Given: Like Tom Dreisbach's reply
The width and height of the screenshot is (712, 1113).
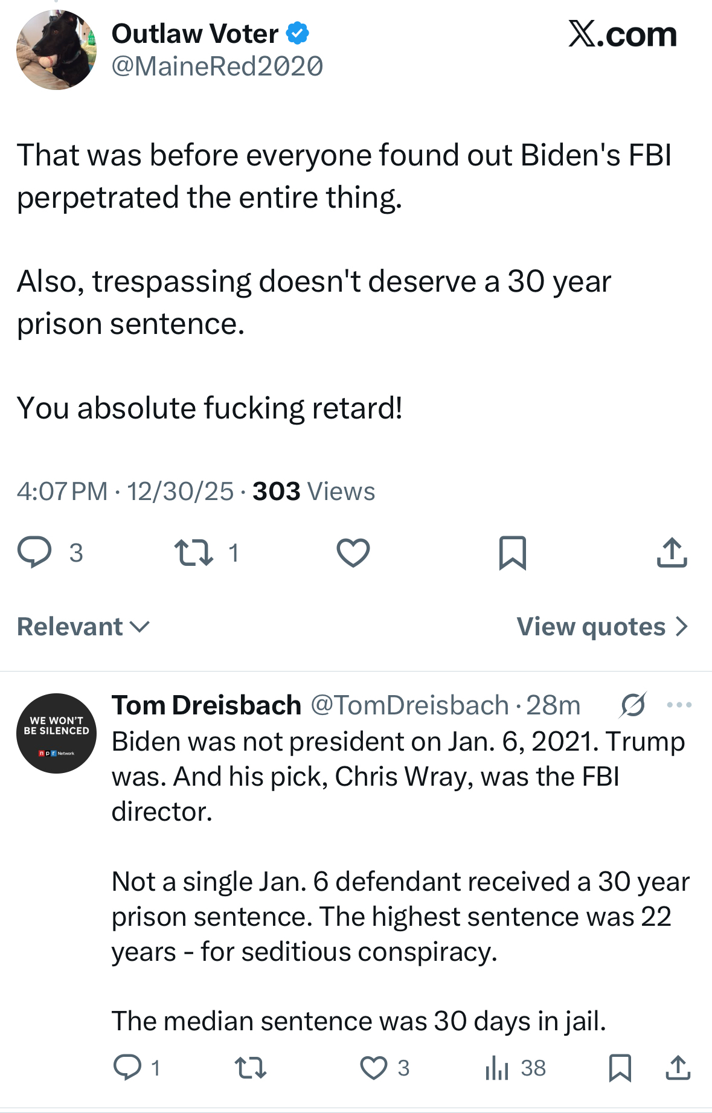Looking at the screenshot, I should (373, 1067).
